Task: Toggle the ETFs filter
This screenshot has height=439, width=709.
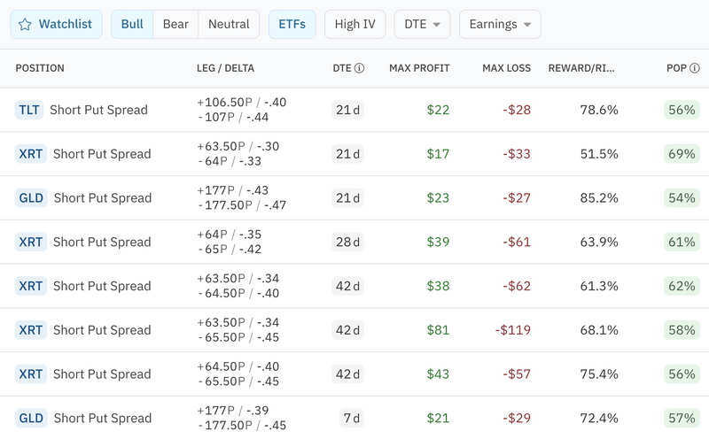Action: coord(292,25)
